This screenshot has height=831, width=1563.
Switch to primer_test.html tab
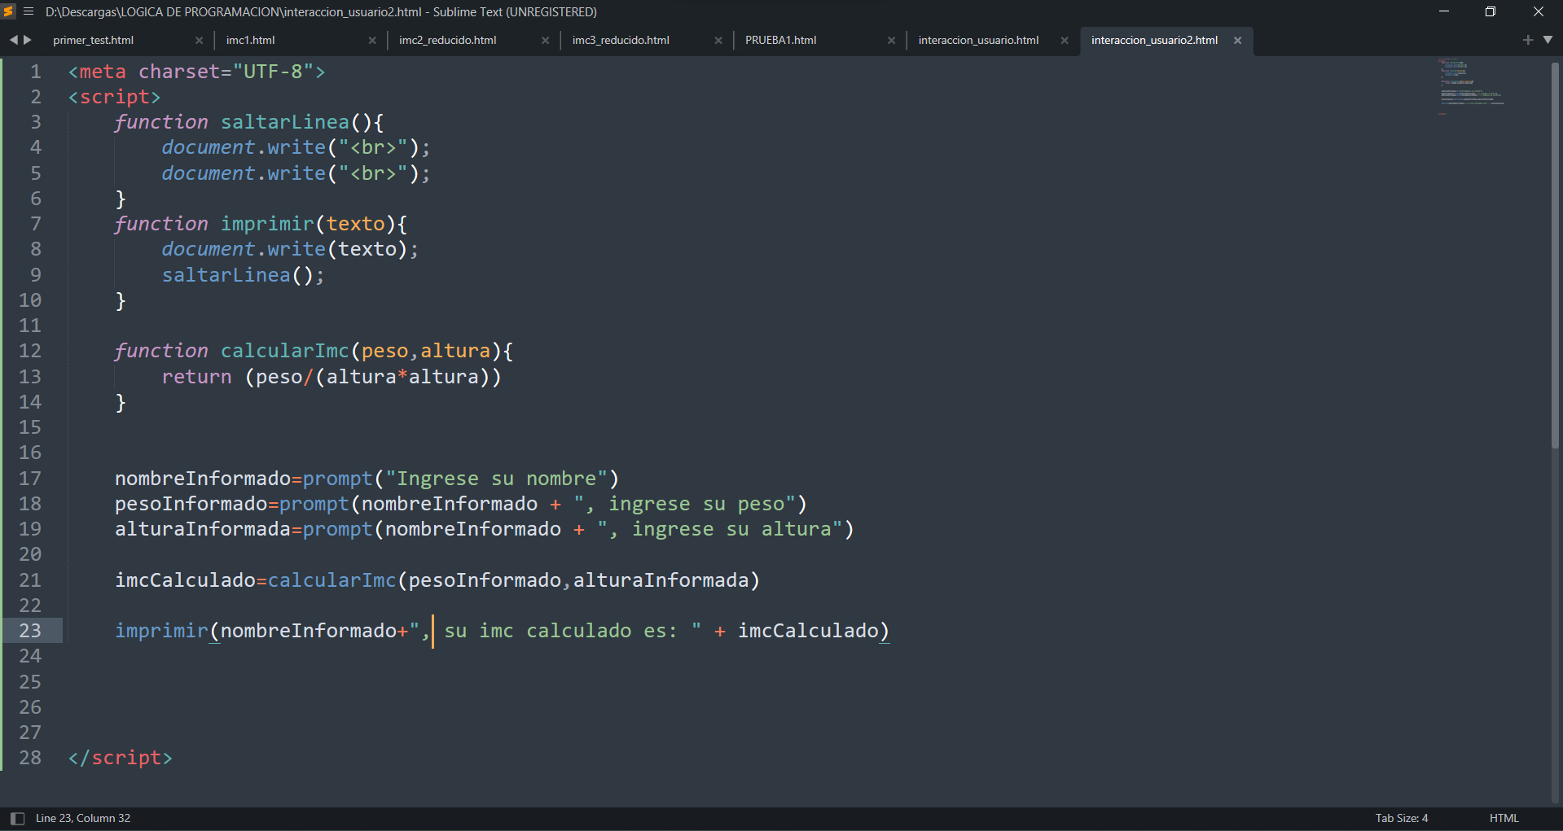[94, 40]
